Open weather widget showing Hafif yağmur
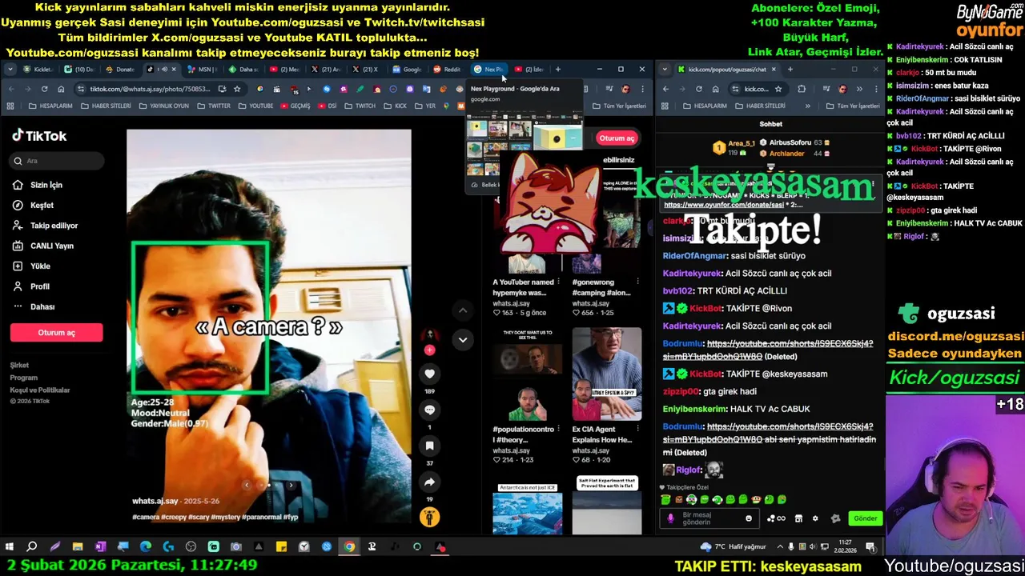Screen dimensions: 1025x576 732,547
